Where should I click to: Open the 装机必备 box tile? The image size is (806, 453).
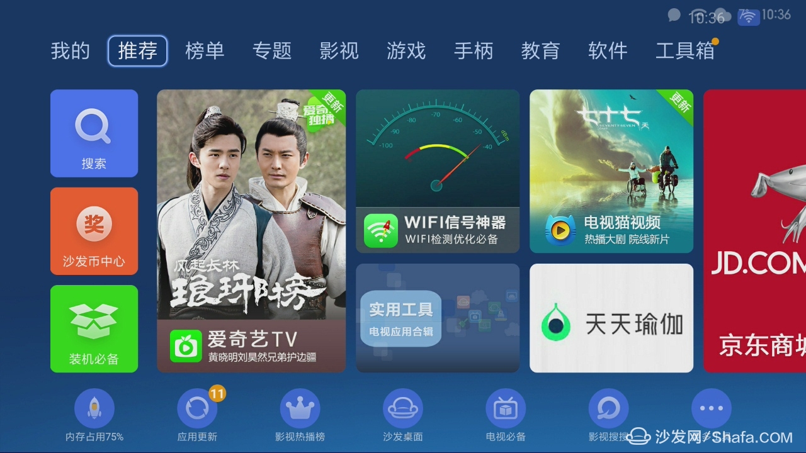click(94, 328)
